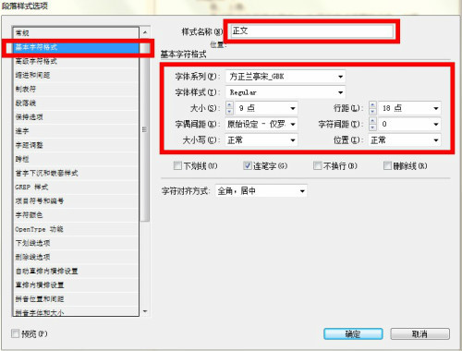Increase font size with up stepper

(x=229, y=105)
